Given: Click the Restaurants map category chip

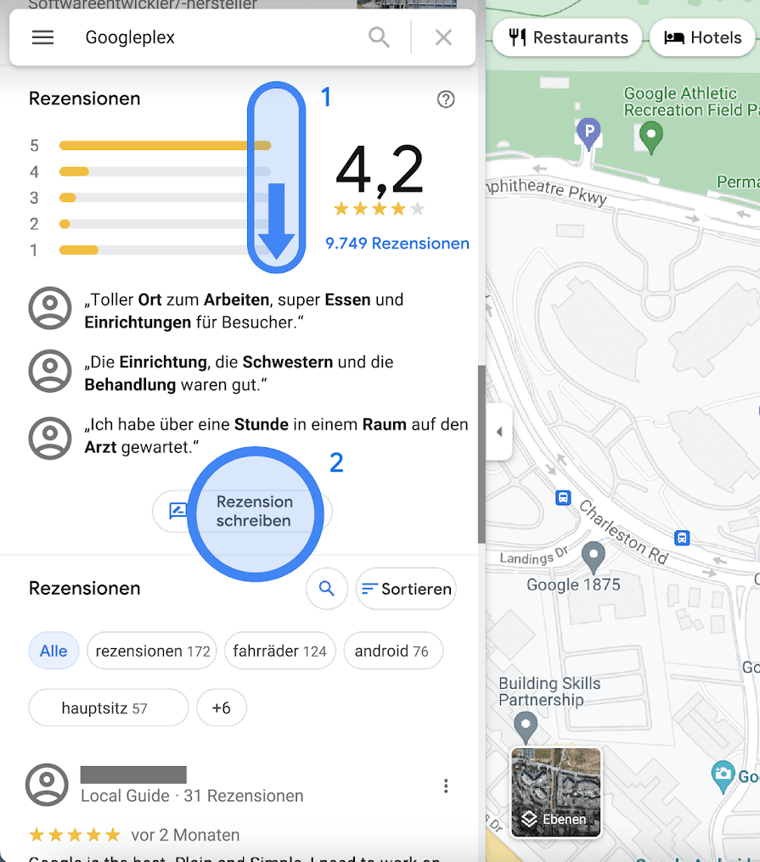Looking at the screenshot, I should [x=567, y=37].
